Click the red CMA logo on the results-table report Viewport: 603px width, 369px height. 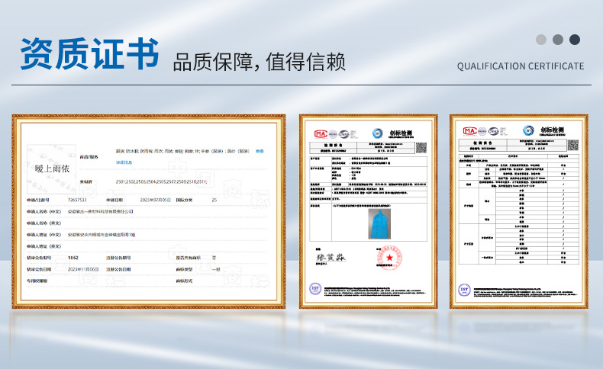tap(469, 131)
